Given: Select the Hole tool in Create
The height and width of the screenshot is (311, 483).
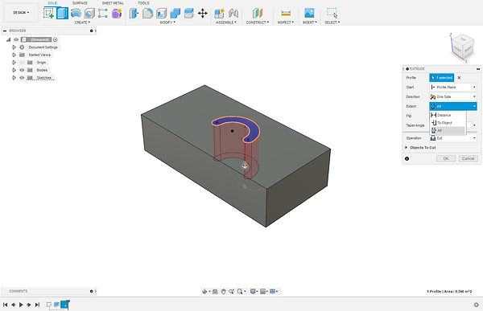Looking at the screenshot, I should (x=89, y=13).
